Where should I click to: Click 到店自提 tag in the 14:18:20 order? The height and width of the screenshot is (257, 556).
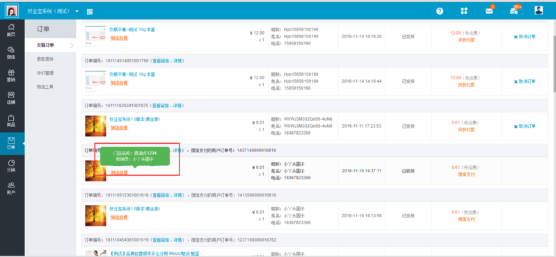coord(119,38)
